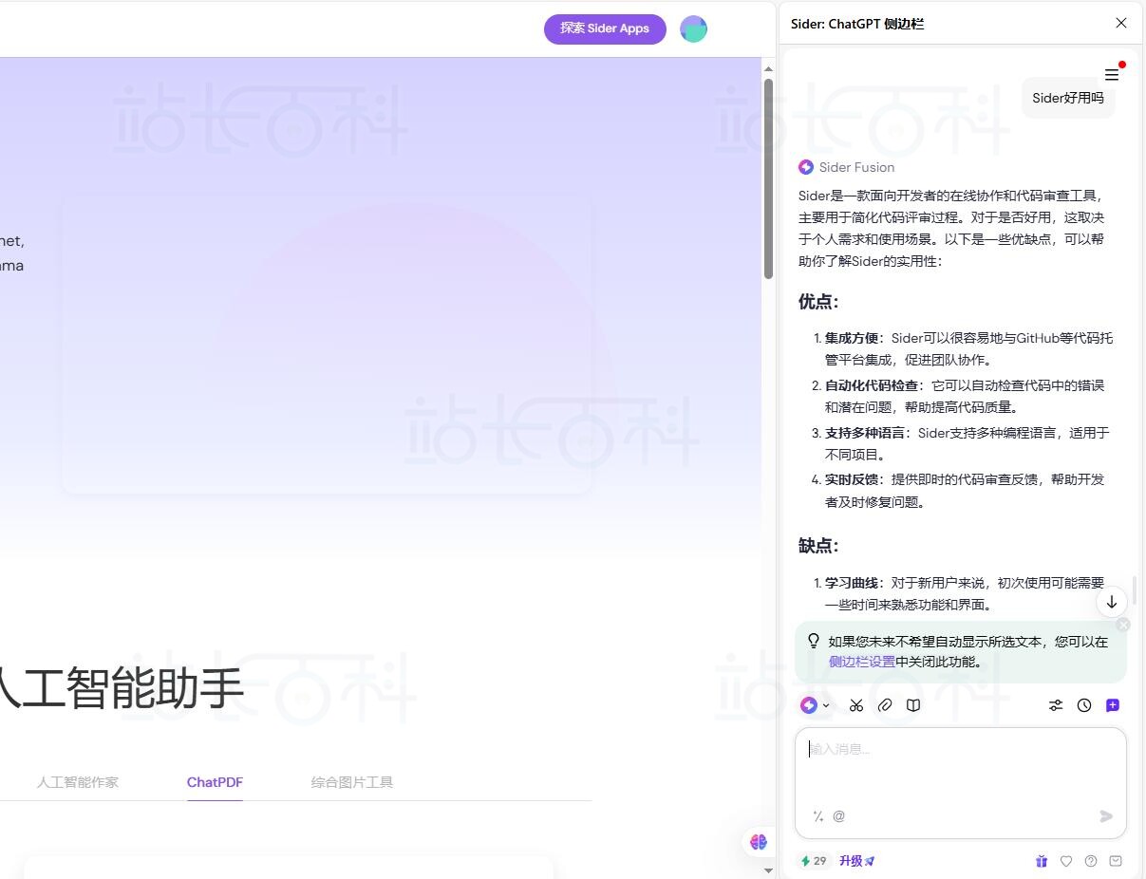
Task: Click the 探索 Sider Apps button
Action: pos(605,28)
